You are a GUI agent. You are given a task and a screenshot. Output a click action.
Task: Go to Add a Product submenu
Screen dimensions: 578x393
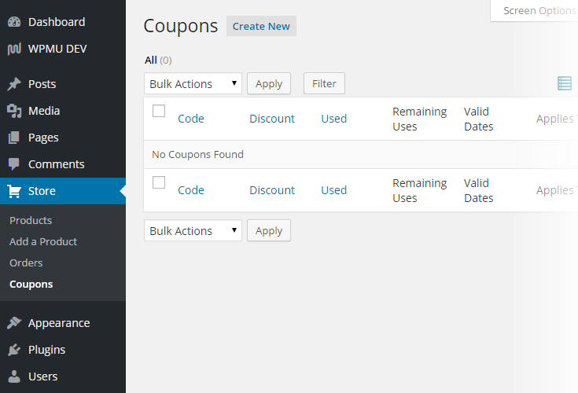[43, 241]
